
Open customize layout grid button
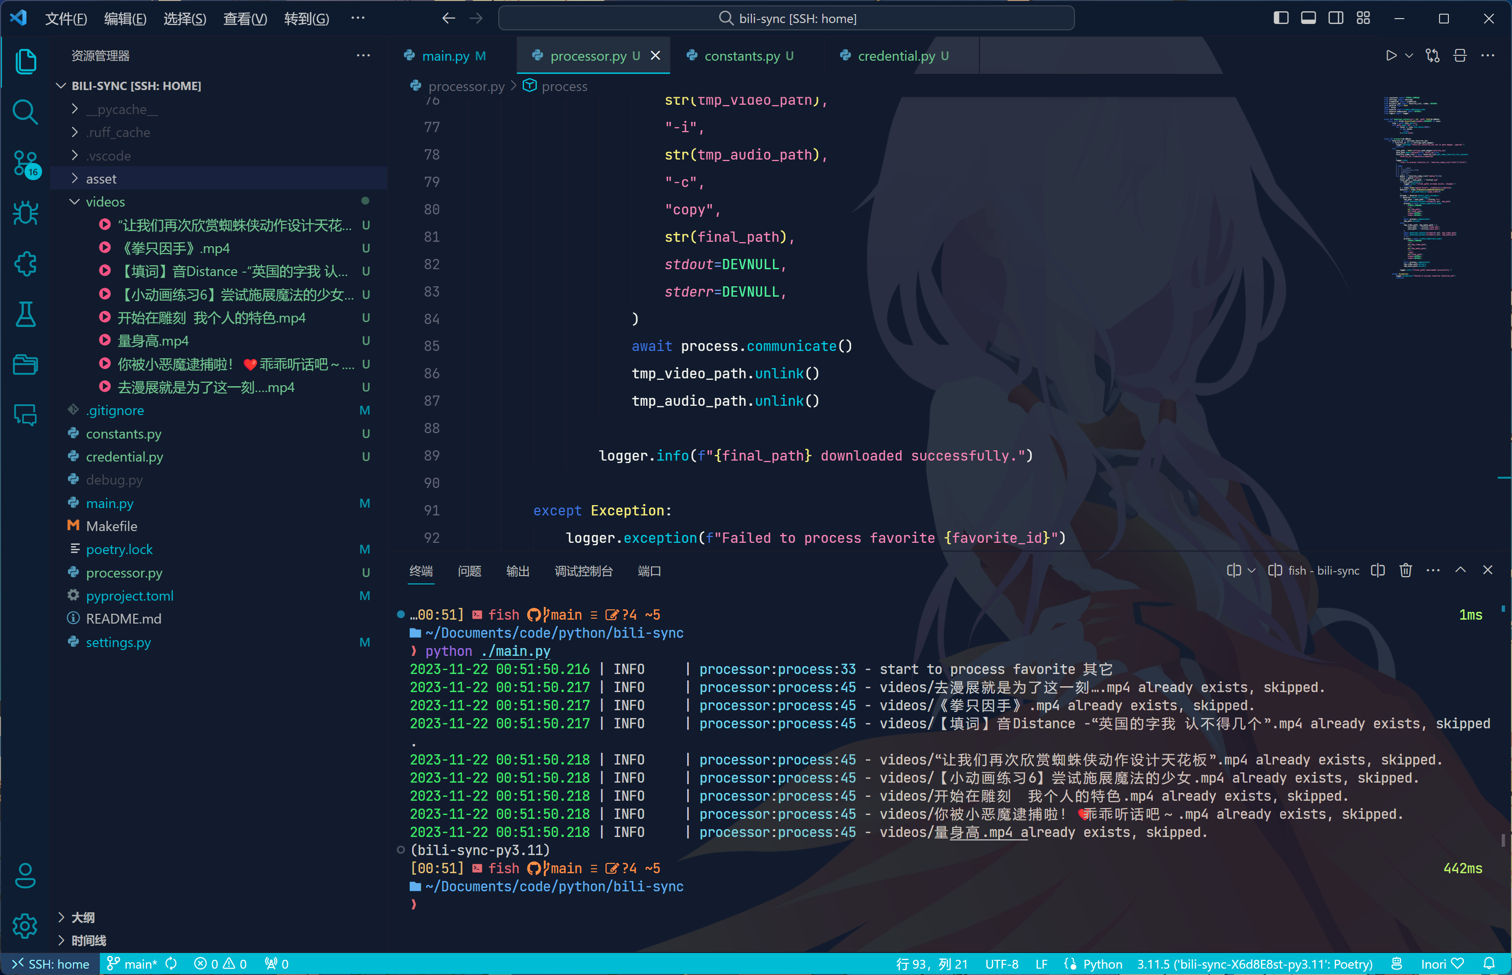1363,19
